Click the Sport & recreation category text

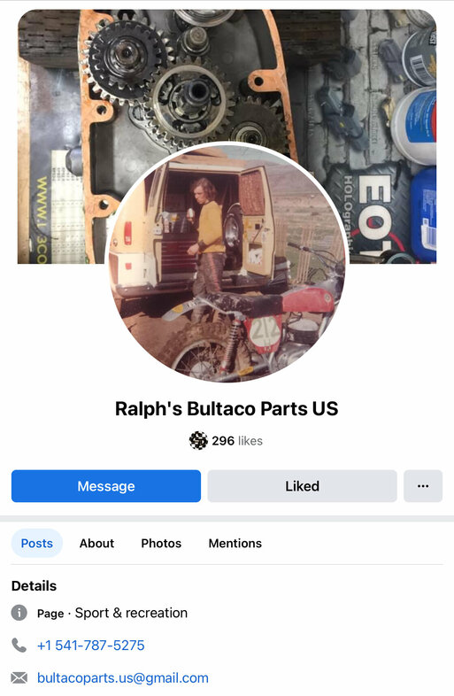131,613
